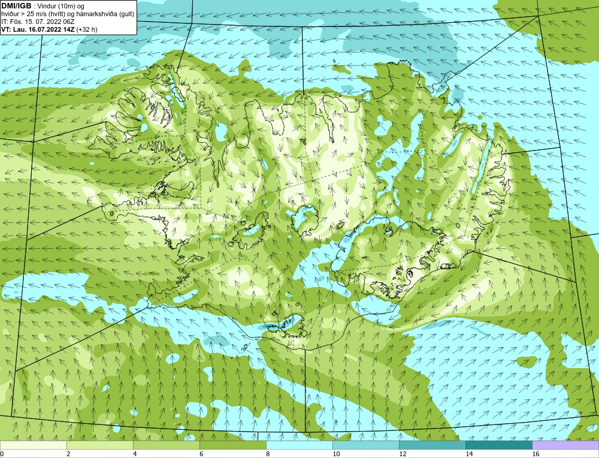Click 'IT: Fös. 15. 07. 2022 06Z' text

click(37, 22)
